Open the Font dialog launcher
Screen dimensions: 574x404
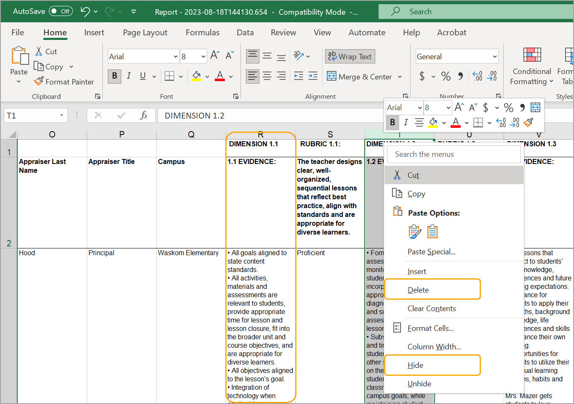pyautogui.click(x=236, y=96)
